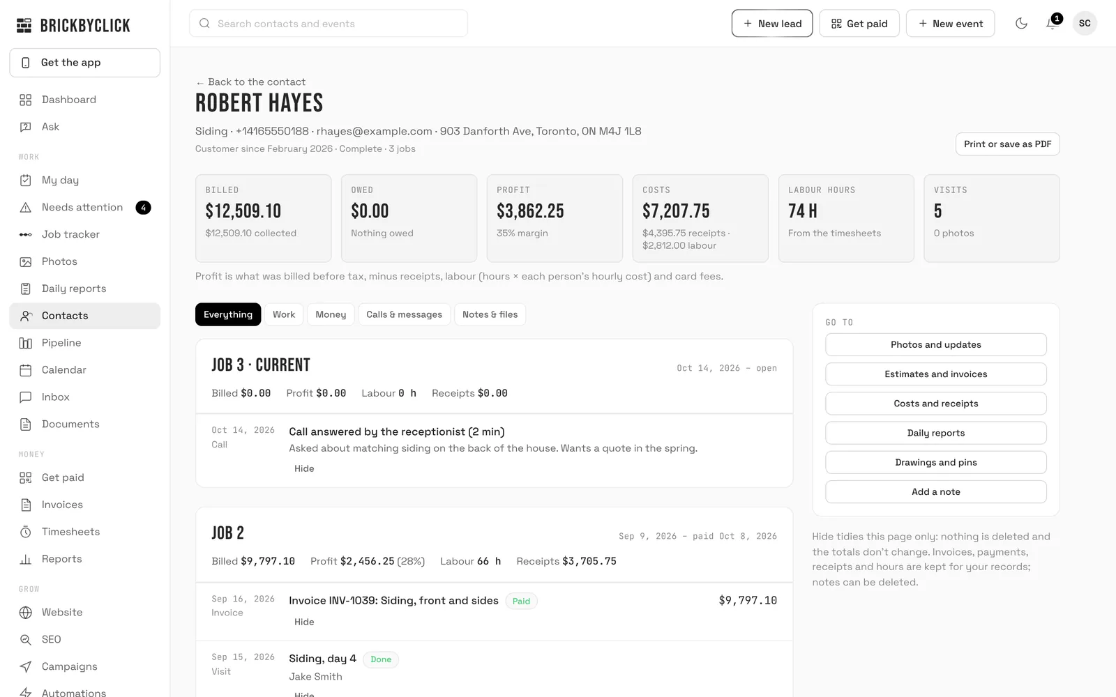Click the Needs attention warning icon
The height and width of the screenshot is (697, 1116).
coord(26,208)
